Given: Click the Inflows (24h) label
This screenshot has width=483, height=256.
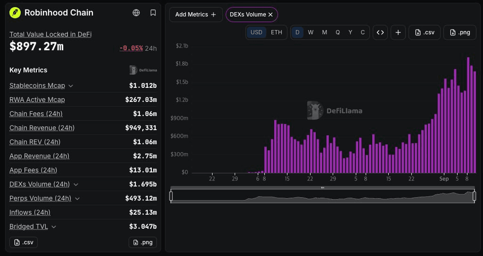Looking at the screenshot, I should [30, 213].
